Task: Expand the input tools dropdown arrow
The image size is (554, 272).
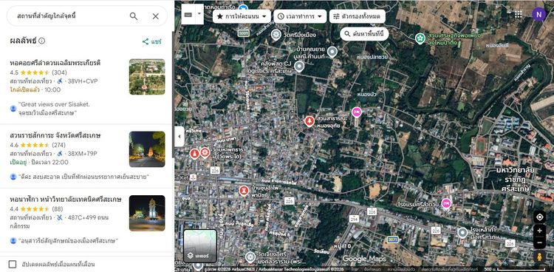Action: pos(199,15)
